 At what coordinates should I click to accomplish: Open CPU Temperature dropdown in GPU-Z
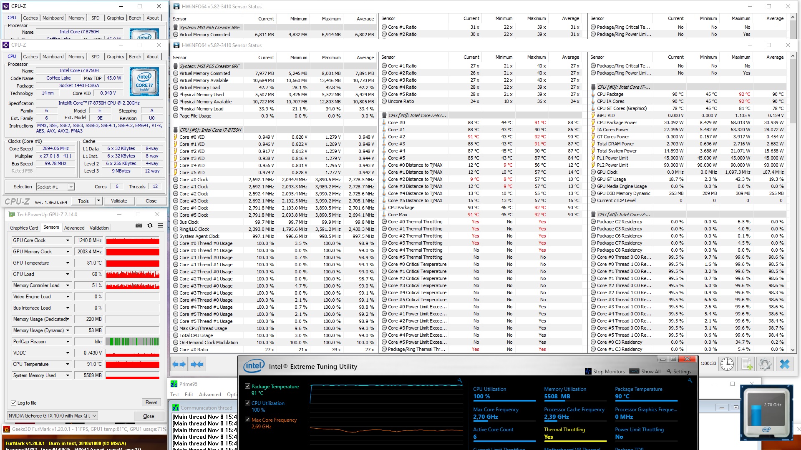tap(68, 364)
